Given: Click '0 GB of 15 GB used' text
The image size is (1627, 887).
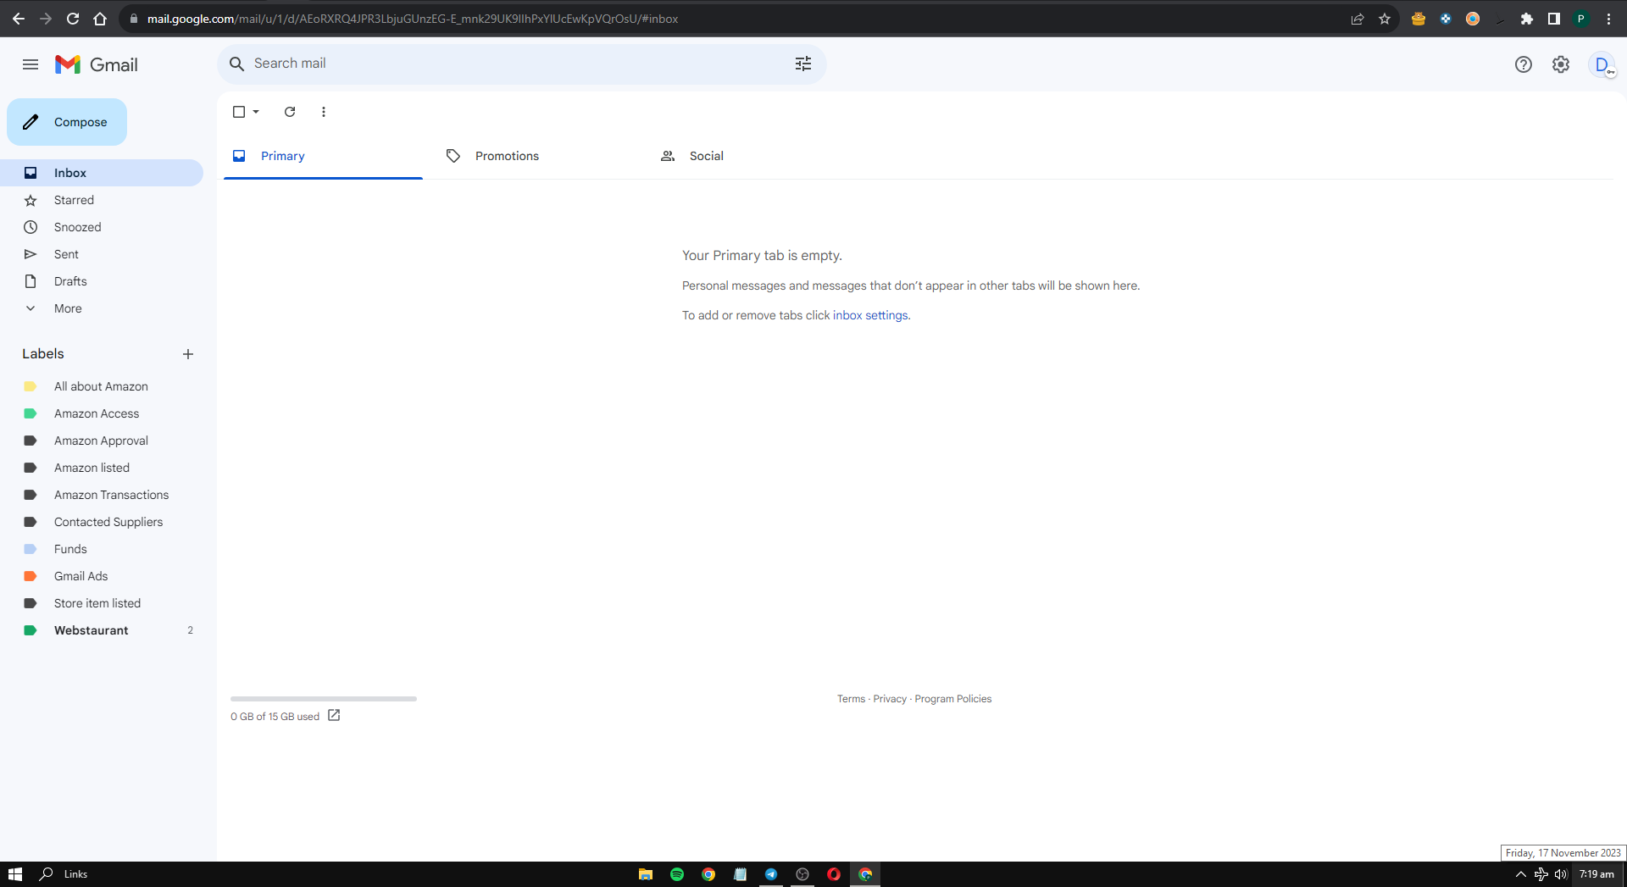Looking at the screenshot, I should (x=275, y=717).
